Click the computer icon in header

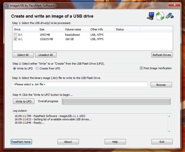point(150,16)
